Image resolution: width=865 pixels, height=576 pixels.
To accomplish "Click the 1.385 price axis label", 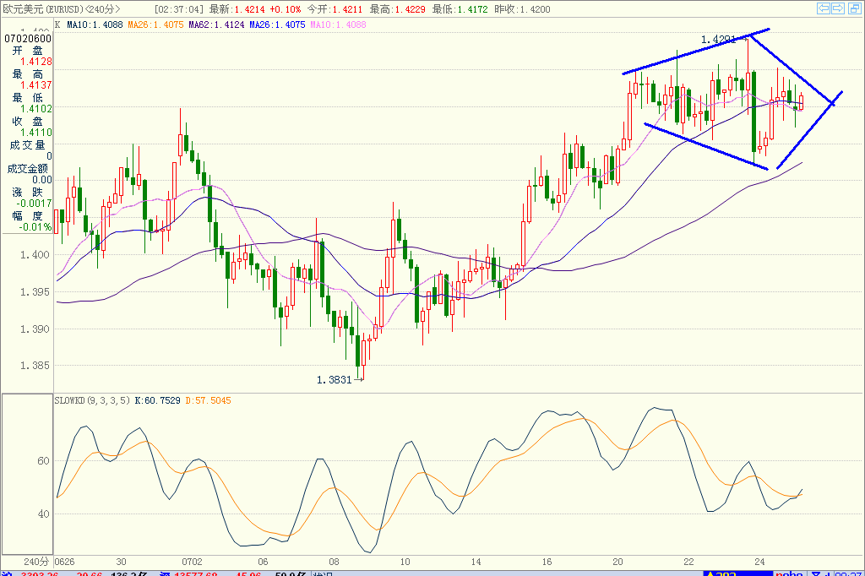I will tap(35, 366).
